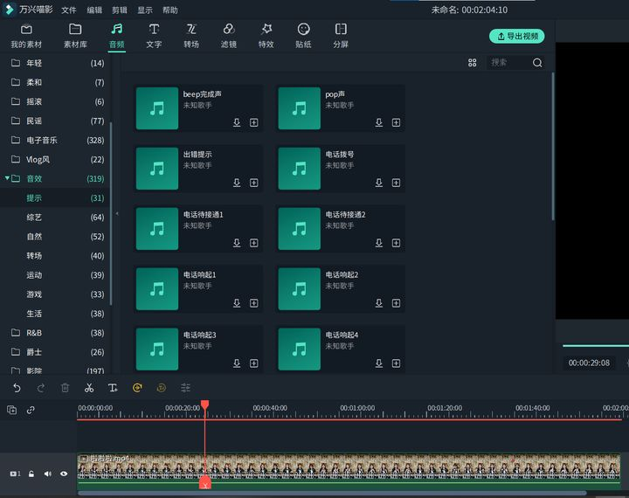Click the undo arrow icon
The image size is (629, 498).
click(x=17, y=388)
